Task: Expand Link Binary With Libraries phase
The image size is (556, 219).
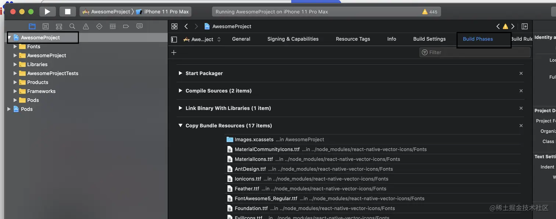Action: click(x=180, y=108)
